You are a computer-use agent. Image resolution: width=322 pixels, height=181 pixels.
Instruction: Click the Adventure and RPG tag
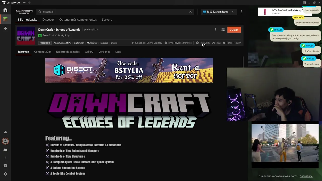[62, 43]
